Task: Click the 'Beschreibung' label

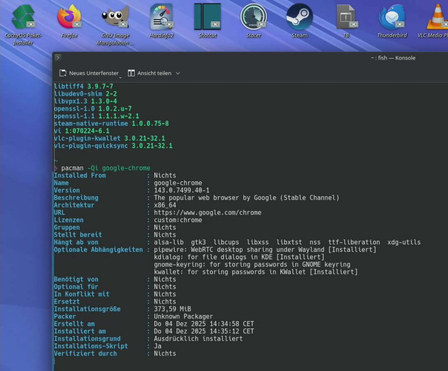Action: point(76,198)
